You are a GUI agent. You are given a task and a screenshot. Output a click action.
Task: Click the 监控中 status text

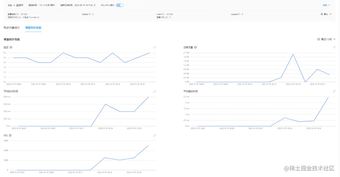[x=20, y=5]
